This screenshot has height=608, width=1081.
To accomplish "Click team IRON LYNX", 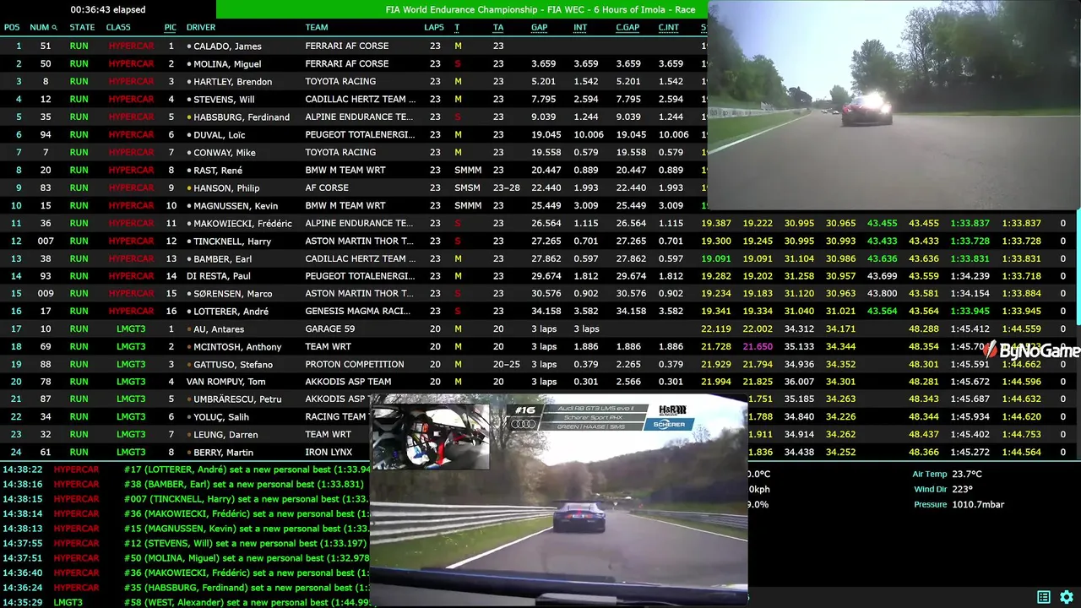I will [329, 453].
